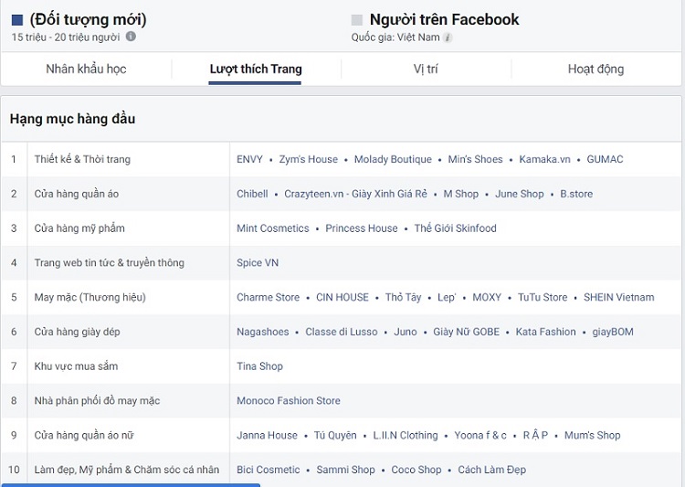
Task: Click the Cửa hàng giày dép category
Action: 77,332
